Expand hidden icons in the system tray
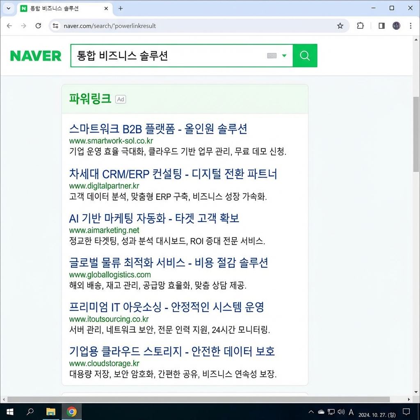Image resolution: width=420 pixels, height=420 pixels. 311,412
